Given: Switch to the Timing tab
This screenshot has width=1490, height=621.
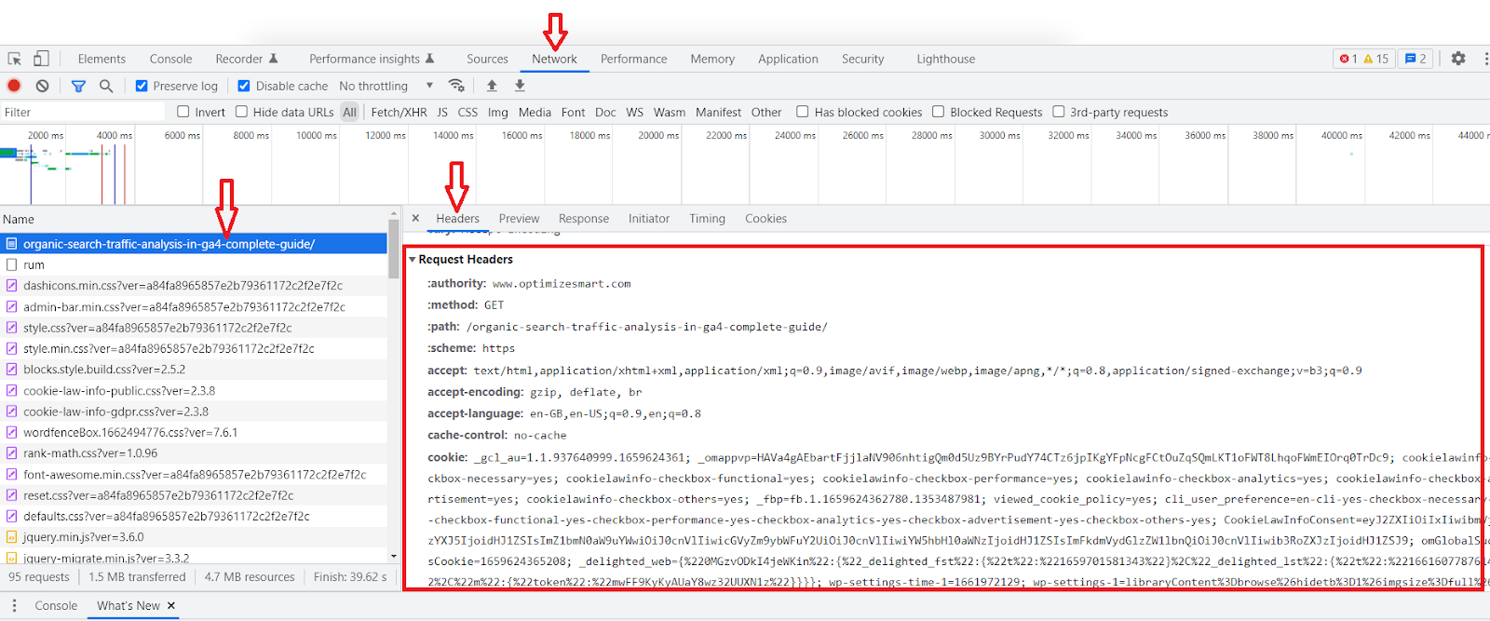Looking at the screenshot, I should click(707, 219).
